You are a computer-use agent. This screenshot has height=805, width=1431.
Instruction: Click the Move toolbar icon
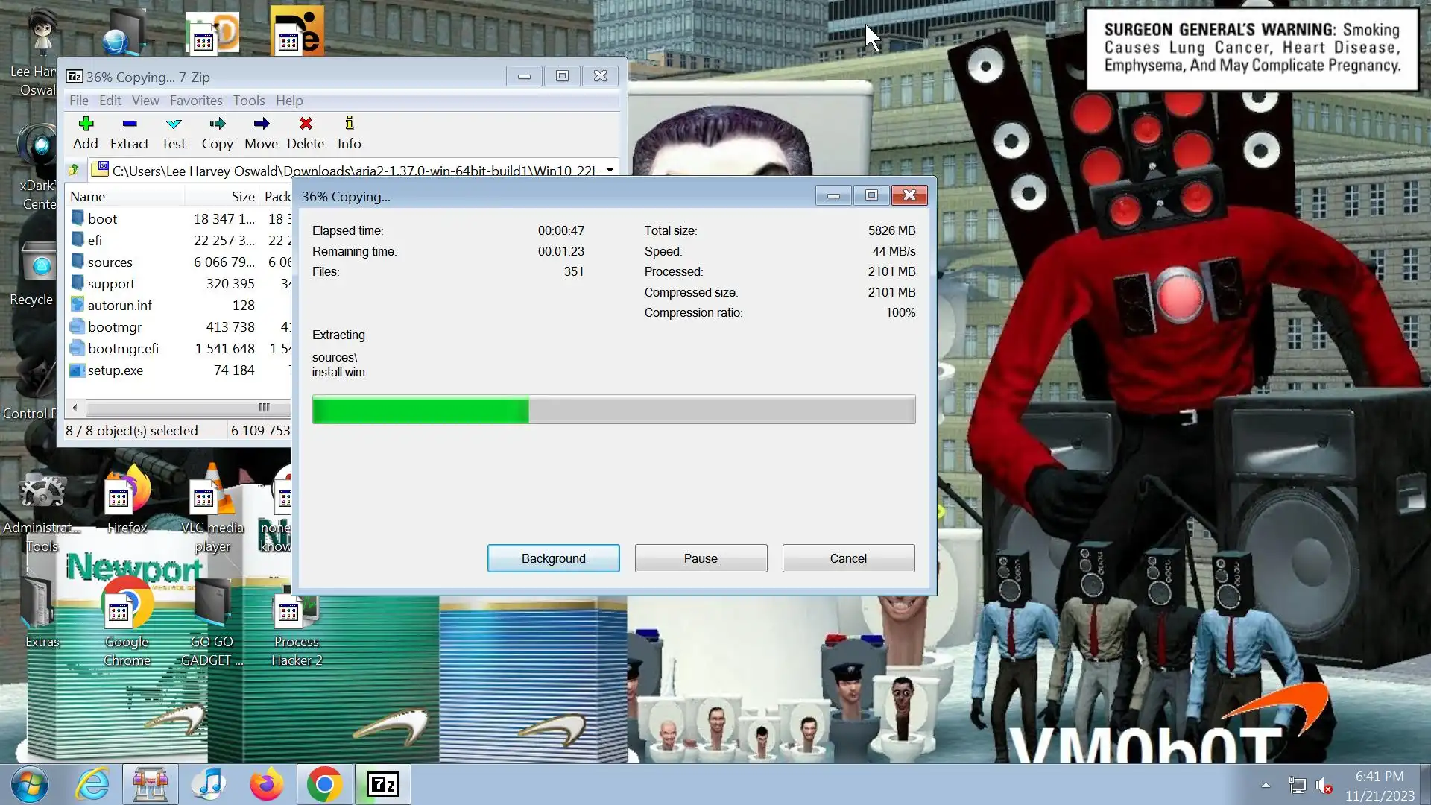(x=261, y=124)
